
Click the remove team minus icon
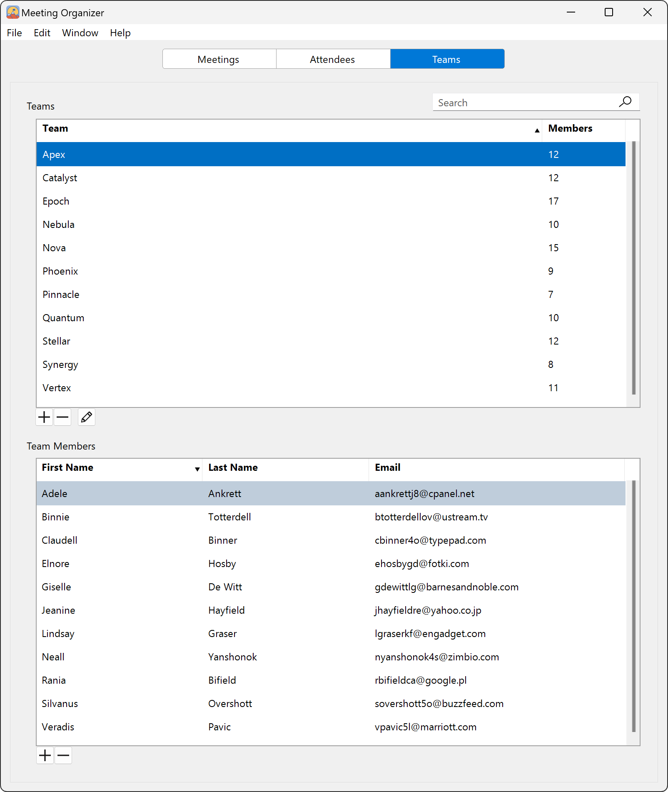click(62, 417)
